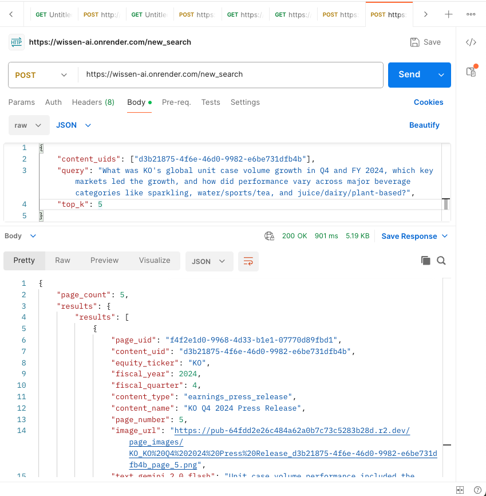This screenshot has width=486, height=496.
Task: Open the Pre-req. tab
Action: point(176,102)
